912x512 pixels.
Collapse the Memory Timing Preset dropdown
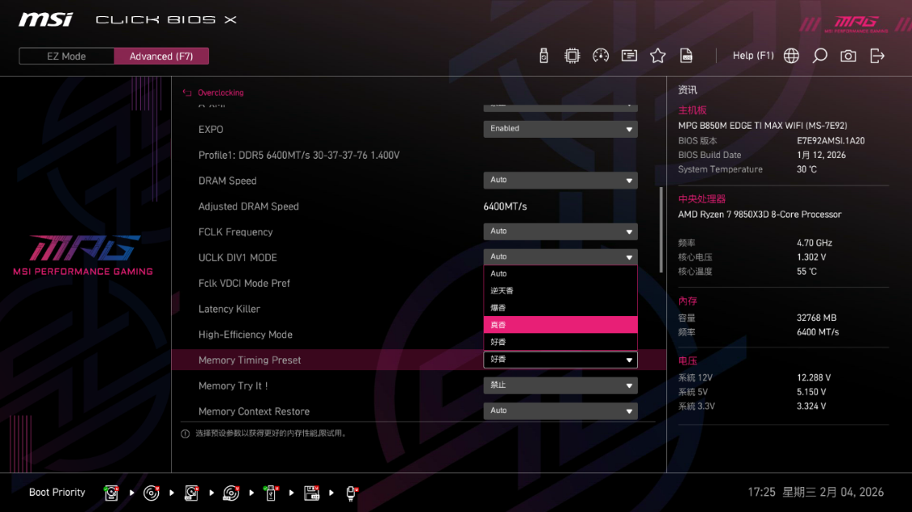(560, 360)
